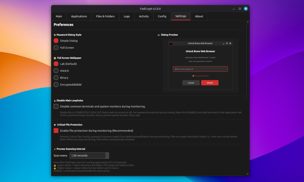The width and height of the screenshot is (304, 182).
Task: Click the picture icon beside Full Screen Wallpaper
Action: (55, 58)
